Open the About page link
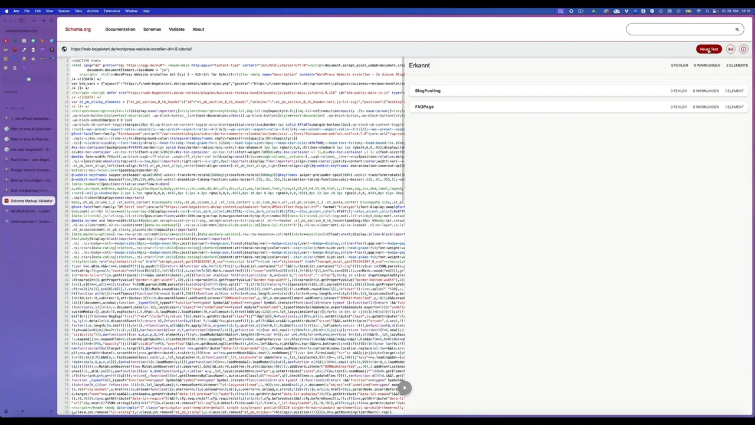The height and width of the screenshot is (425, 755). pos(198,29)
